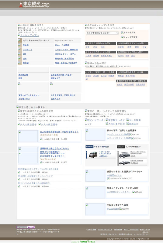Click the Hired car badge

89,147
